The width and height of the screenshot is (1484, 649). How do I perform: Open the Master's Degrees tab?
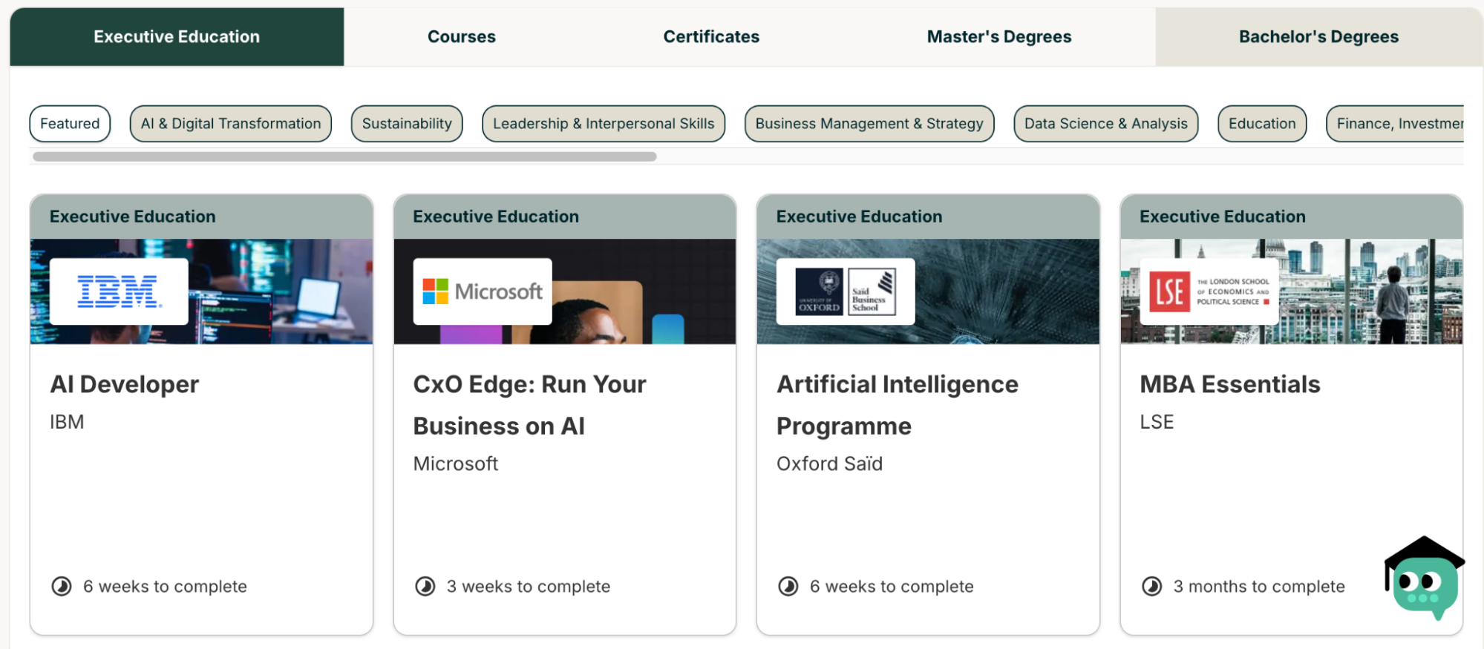tap(999, 36)
